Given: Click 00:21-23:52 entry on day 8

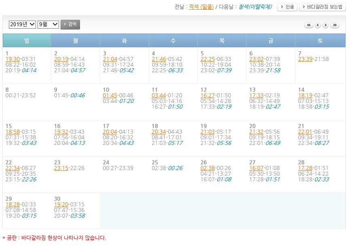Looking at the screenshot, I should coord(21,95).
